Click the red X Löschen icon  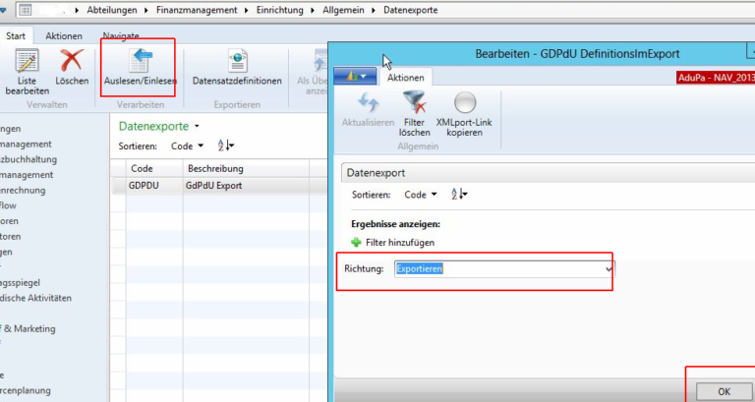(x=72, y=62)
